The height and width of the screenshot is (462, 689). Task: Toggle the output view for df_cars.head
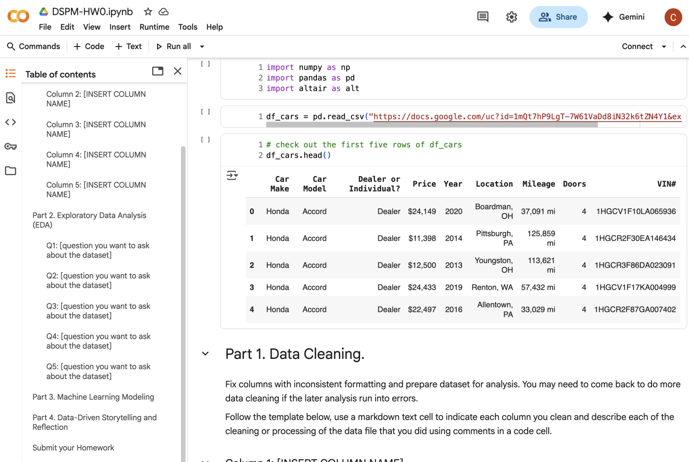click(x=232, y=176)
